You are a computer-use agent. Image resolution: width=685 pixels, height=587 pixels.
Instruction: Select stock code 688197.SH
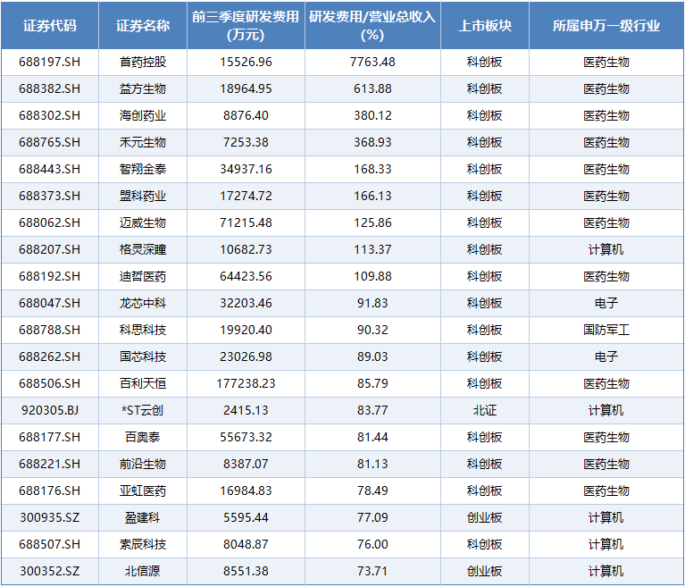tap(50, 63)
